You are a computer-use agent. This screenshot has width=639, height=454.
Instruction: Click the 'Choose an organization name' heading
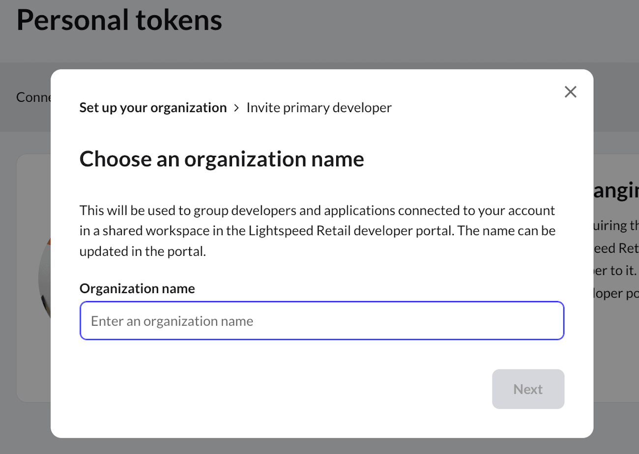click(222, 159)
